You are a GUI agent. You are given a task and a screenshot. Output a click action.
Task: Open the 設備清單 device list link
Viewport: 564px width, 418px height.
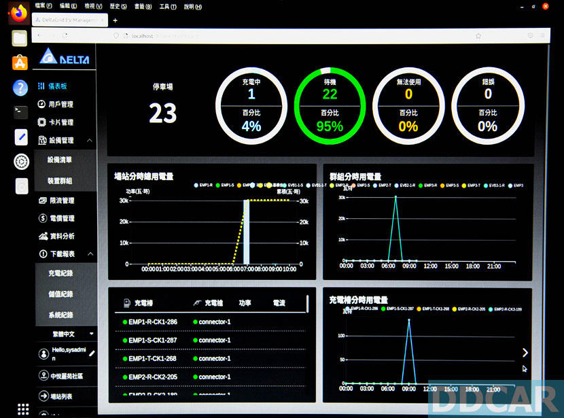point(60,160)
